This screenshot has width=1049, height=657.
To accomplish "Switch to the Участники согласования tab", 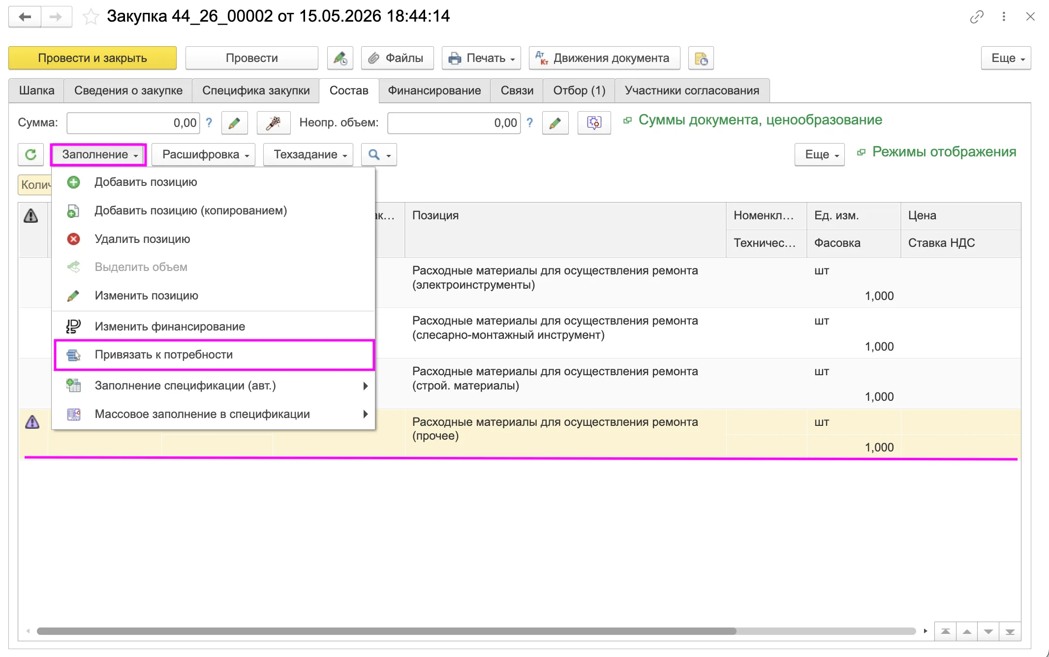I will (x=692, y=90).
